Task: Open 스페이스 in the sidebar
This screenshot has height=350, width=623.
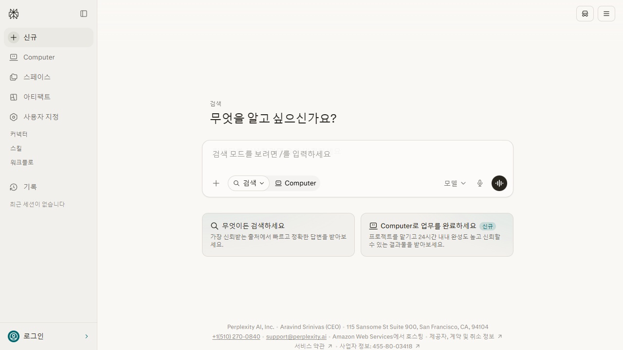Action: click(49, 77)
